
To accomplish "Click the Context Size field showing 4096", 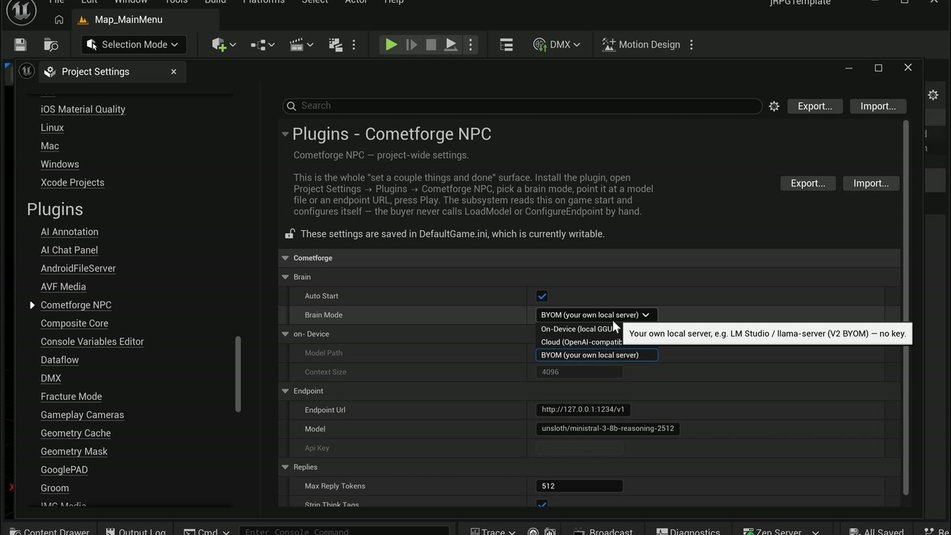I will tap(579, 372).
